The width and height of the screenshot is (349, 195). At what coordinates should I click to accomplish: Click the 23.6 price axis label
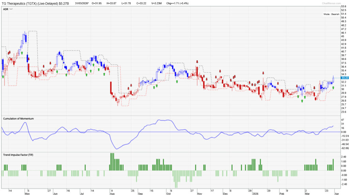[x=344, y=112]
